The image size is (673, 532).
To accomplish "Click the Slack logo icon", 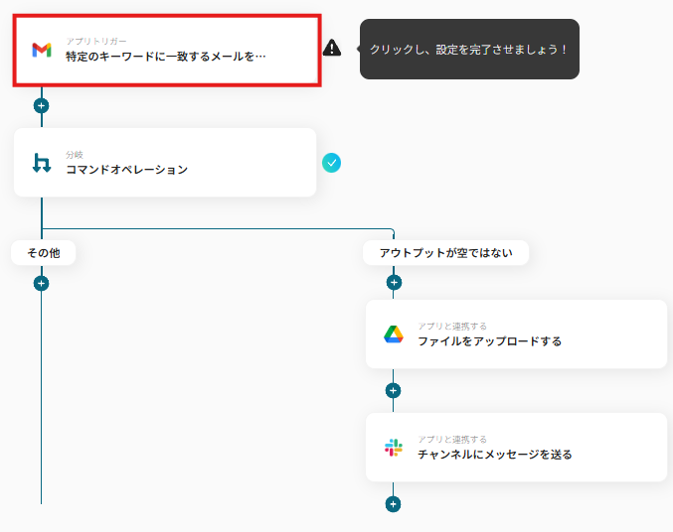I will point(394,448).
